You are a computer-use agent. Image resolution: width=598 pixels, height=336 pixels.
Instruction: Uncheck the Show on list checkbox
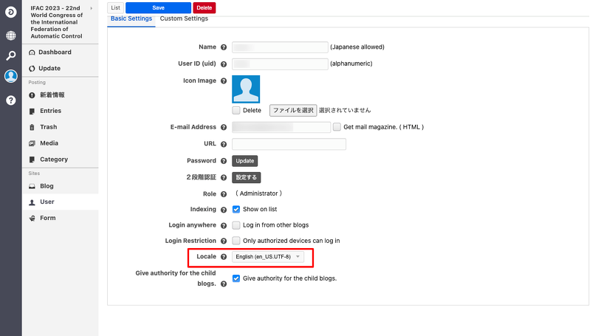236,209
